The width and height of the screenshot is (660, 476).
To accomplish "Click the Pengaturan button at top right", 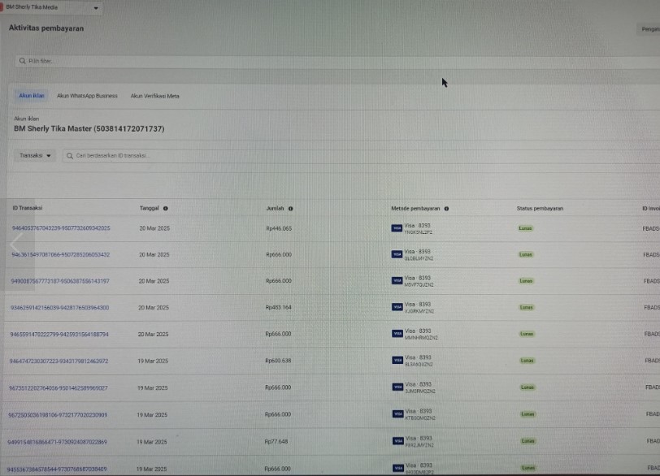I will [x=649, y=29].
